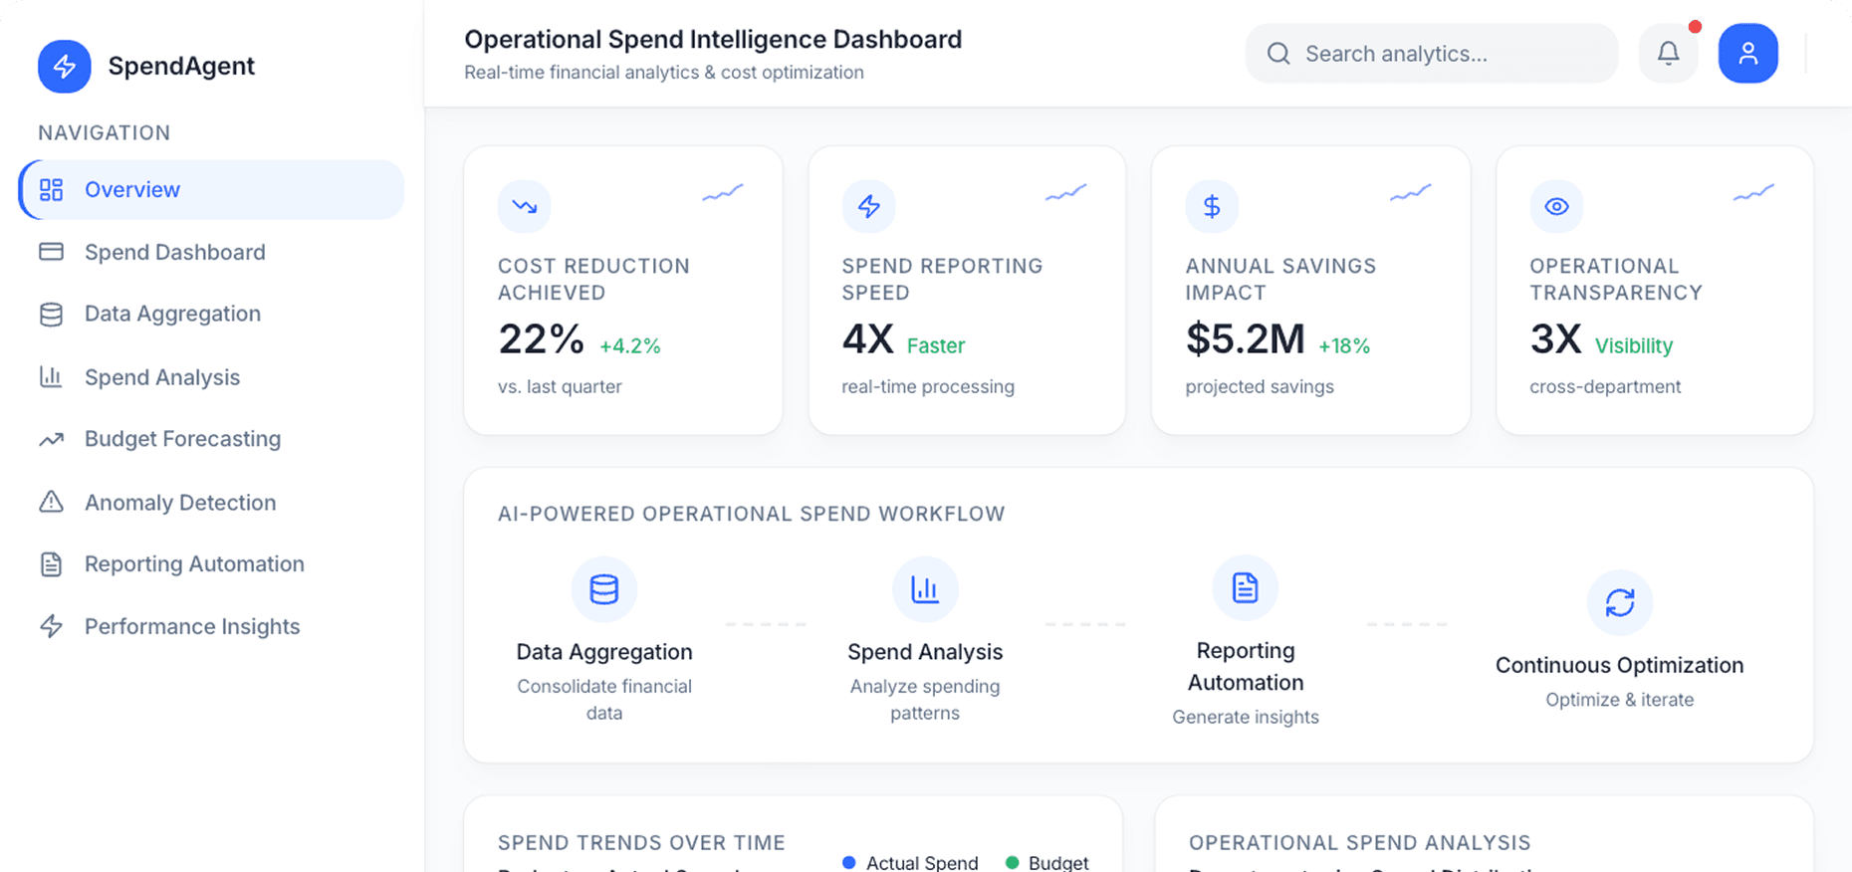Go to Data Aggregation in the sidebar
Image resolution: width=1852 pixels, height=872 pixels.
[x=211, y=314]
